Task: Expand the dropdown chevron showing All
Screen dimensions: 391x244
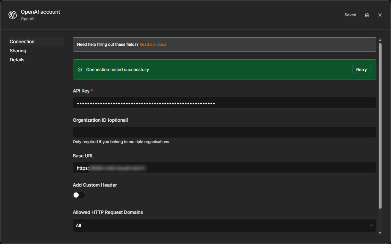Action: 371,225
